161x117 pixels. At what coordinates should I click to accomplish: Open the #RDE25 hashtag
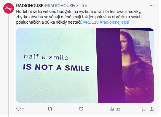click(x=91, y=22)
